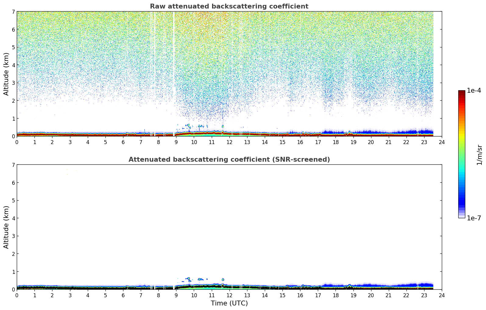Select the "Altitude (km)" label of the upper plot

6,74
